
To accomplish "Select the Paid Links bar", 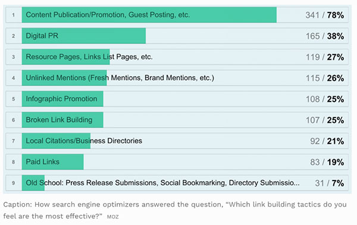I will [x=52, y=162].
